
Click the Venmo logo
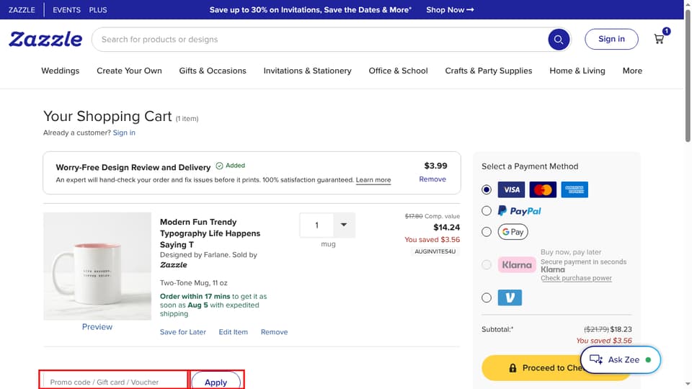(x=510, y=298)
